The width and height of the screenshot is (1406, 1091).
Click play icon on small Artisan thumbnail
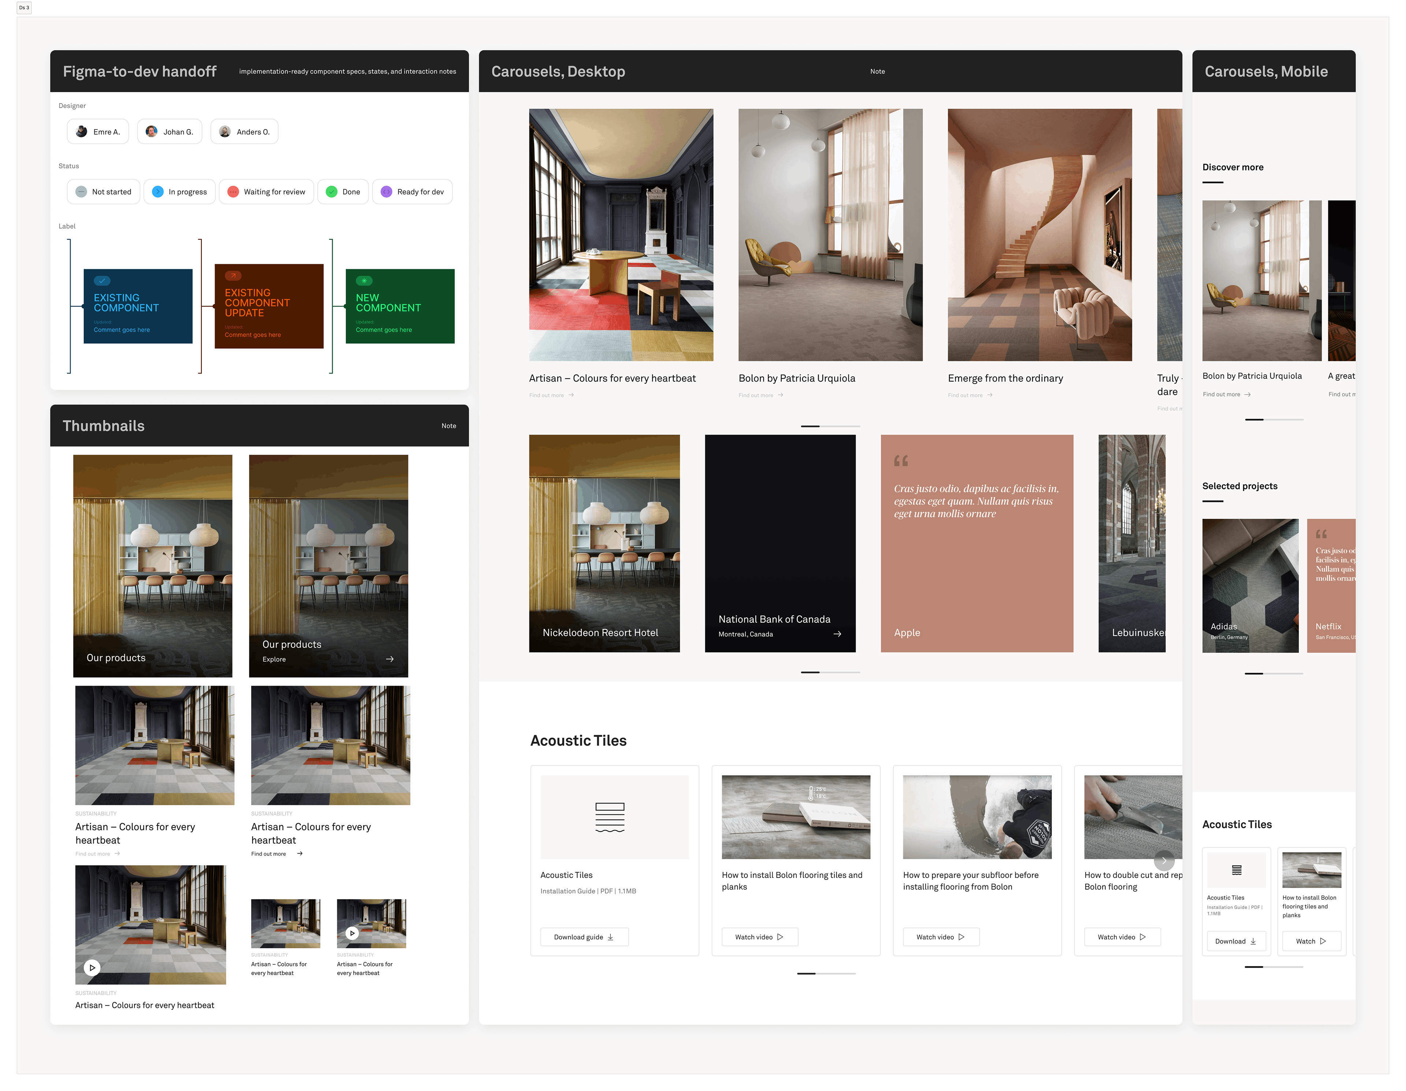coord(352,933)
